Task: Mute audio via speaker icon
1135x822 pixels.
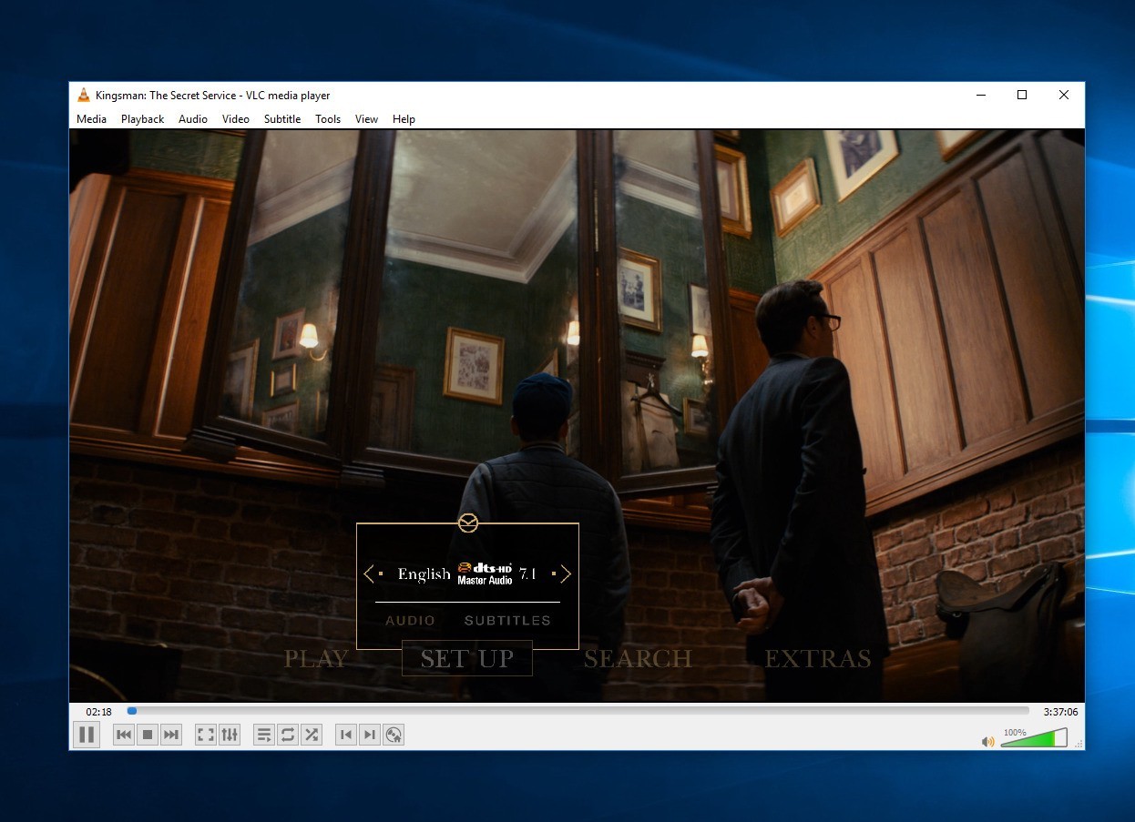Action: tap(988, 742)
